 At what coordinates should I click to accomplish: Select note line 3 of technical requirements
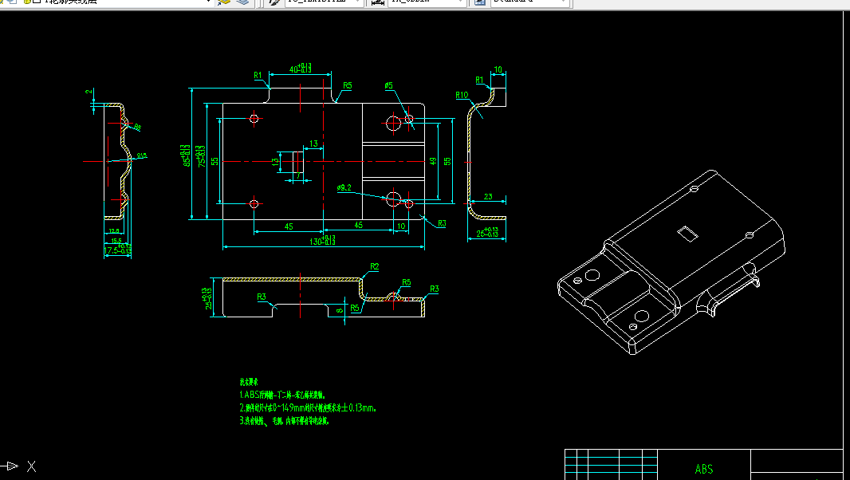pos(284,420)
